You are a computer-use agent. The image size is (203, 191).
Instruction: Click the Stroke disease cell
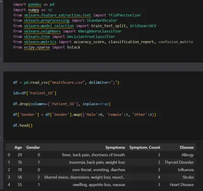(x=188, y=177)
